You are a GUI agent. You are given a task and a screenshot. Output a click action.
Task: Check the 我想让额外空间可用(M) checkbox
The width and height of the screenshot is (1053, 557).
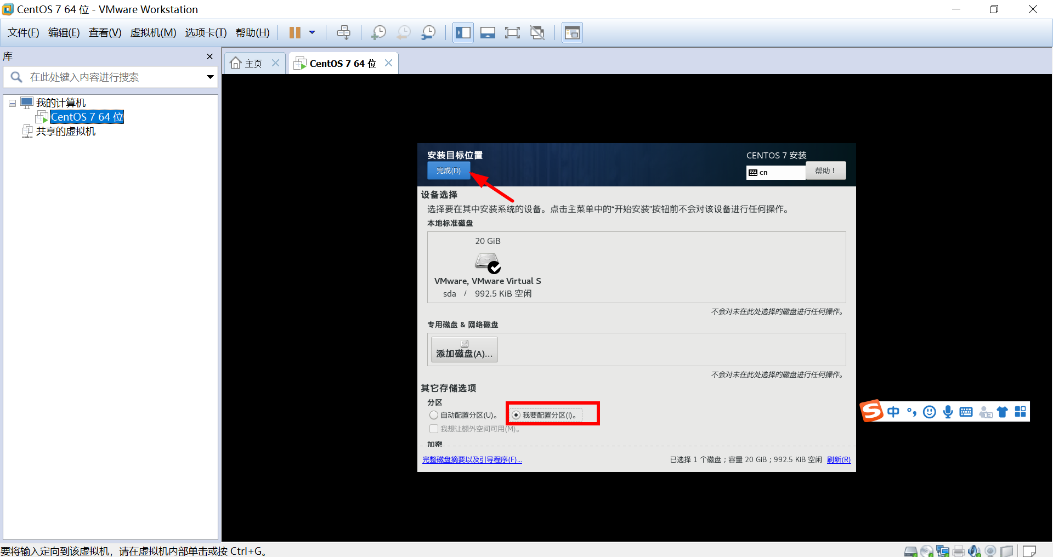[434, 429]
